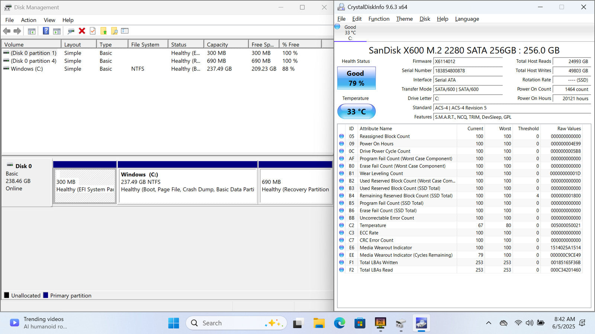Select the CRC Error Count attribute row

tap(460, 240)
